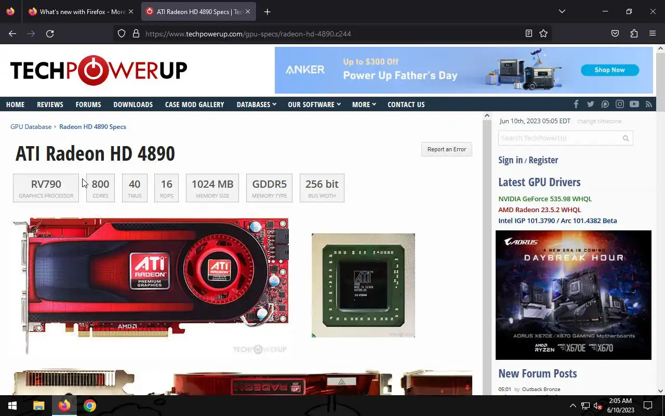The image size is (665, 416).
Task: Open TechPowerUp RSS feed icon
Action: (x=649, y=104)
